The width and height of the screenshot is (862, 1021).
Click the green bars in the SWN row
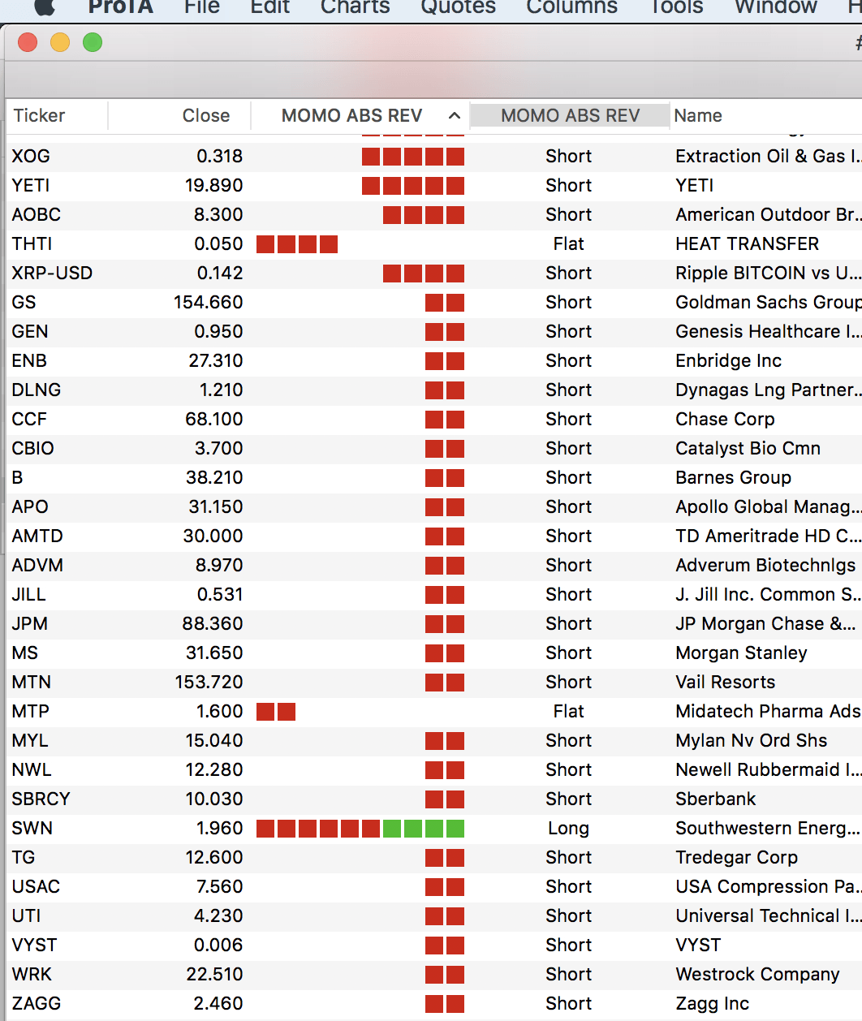tap(423, 829)
